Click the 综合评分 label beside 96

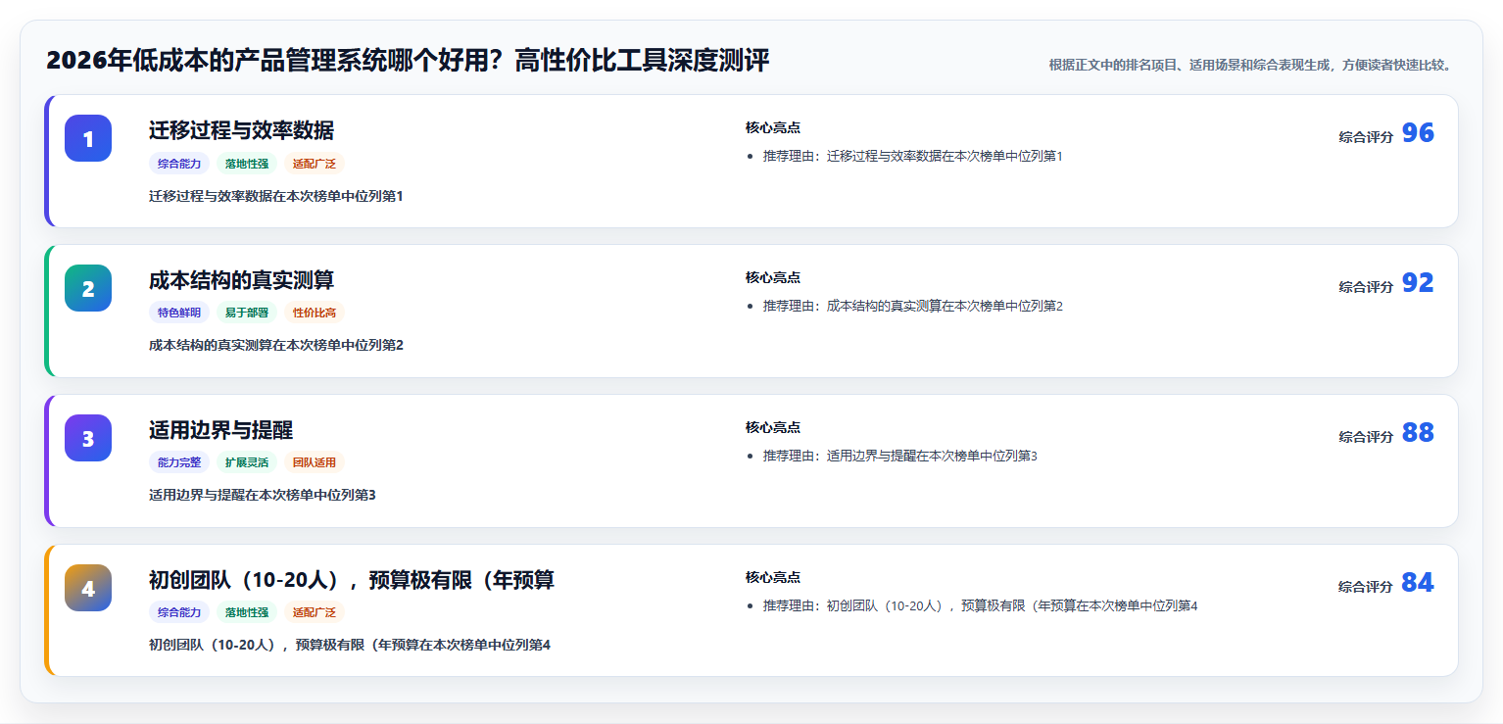pos(1366,137)
